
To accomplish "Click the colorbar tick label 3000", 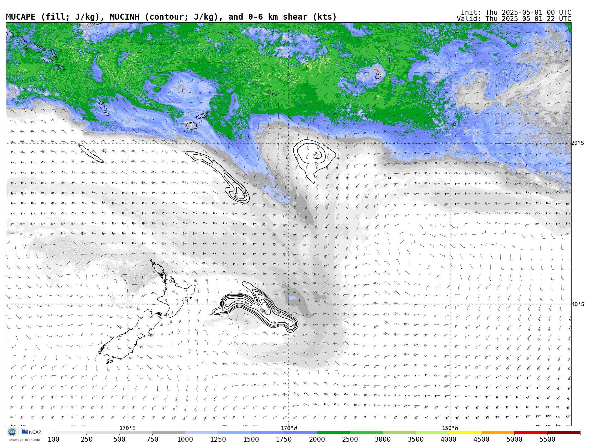I will [x=383, y=439].
